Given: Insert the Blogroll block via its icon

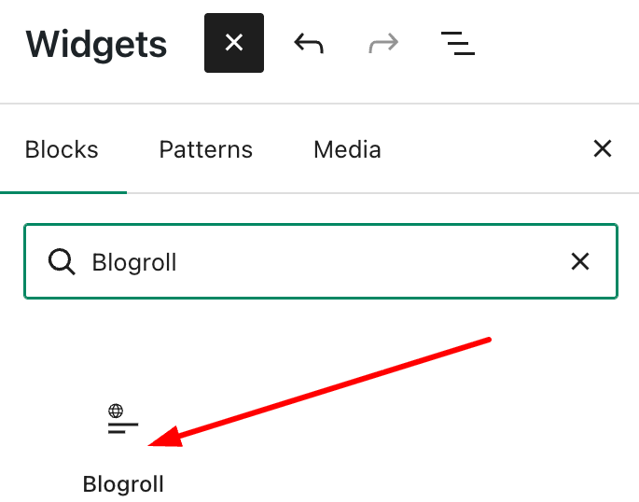Looking at the screenshot, I should click(x=123, y=421).
